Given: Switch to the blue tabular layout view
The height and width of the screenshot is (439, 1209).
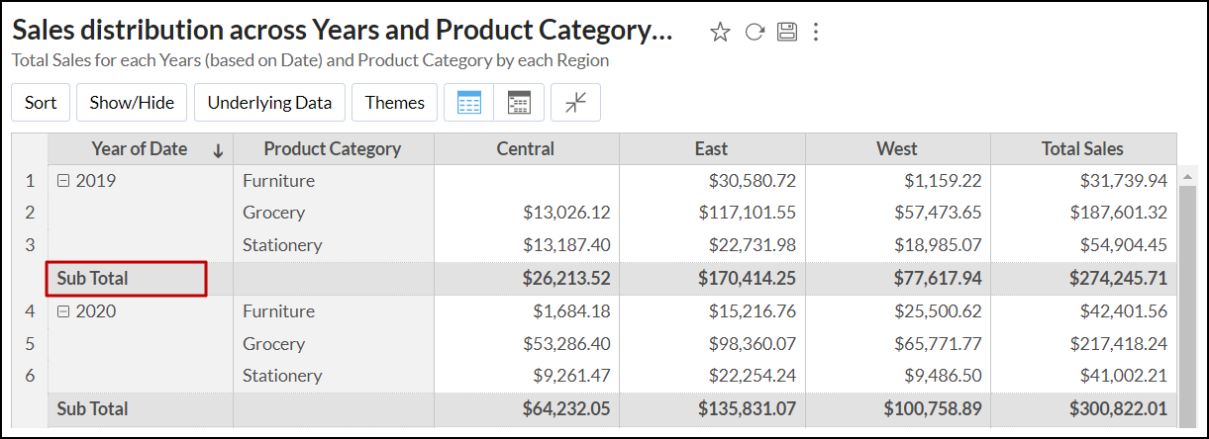Looking at the screenshot, I should 469,103.
